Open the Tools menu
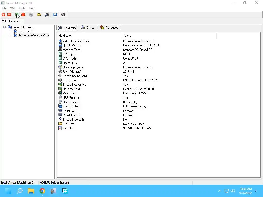Viewport: 263px width, 197px height. [22, 8]
